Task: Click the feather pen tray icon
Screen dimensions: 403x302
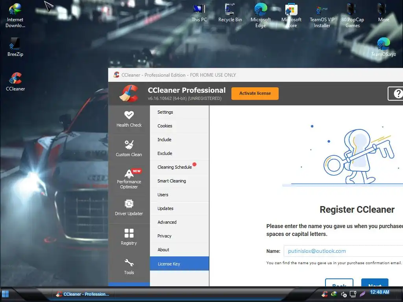Action: pos(362,294)
